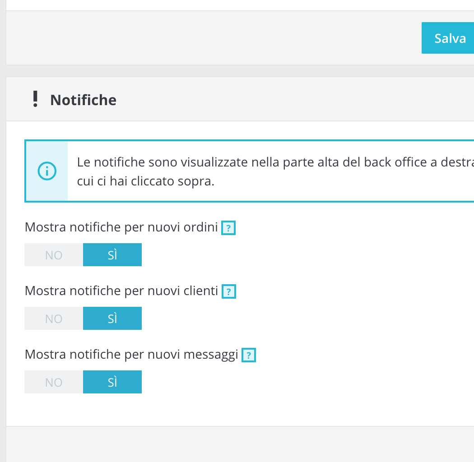Open help tooltip for nuovi messaggi

249,356
